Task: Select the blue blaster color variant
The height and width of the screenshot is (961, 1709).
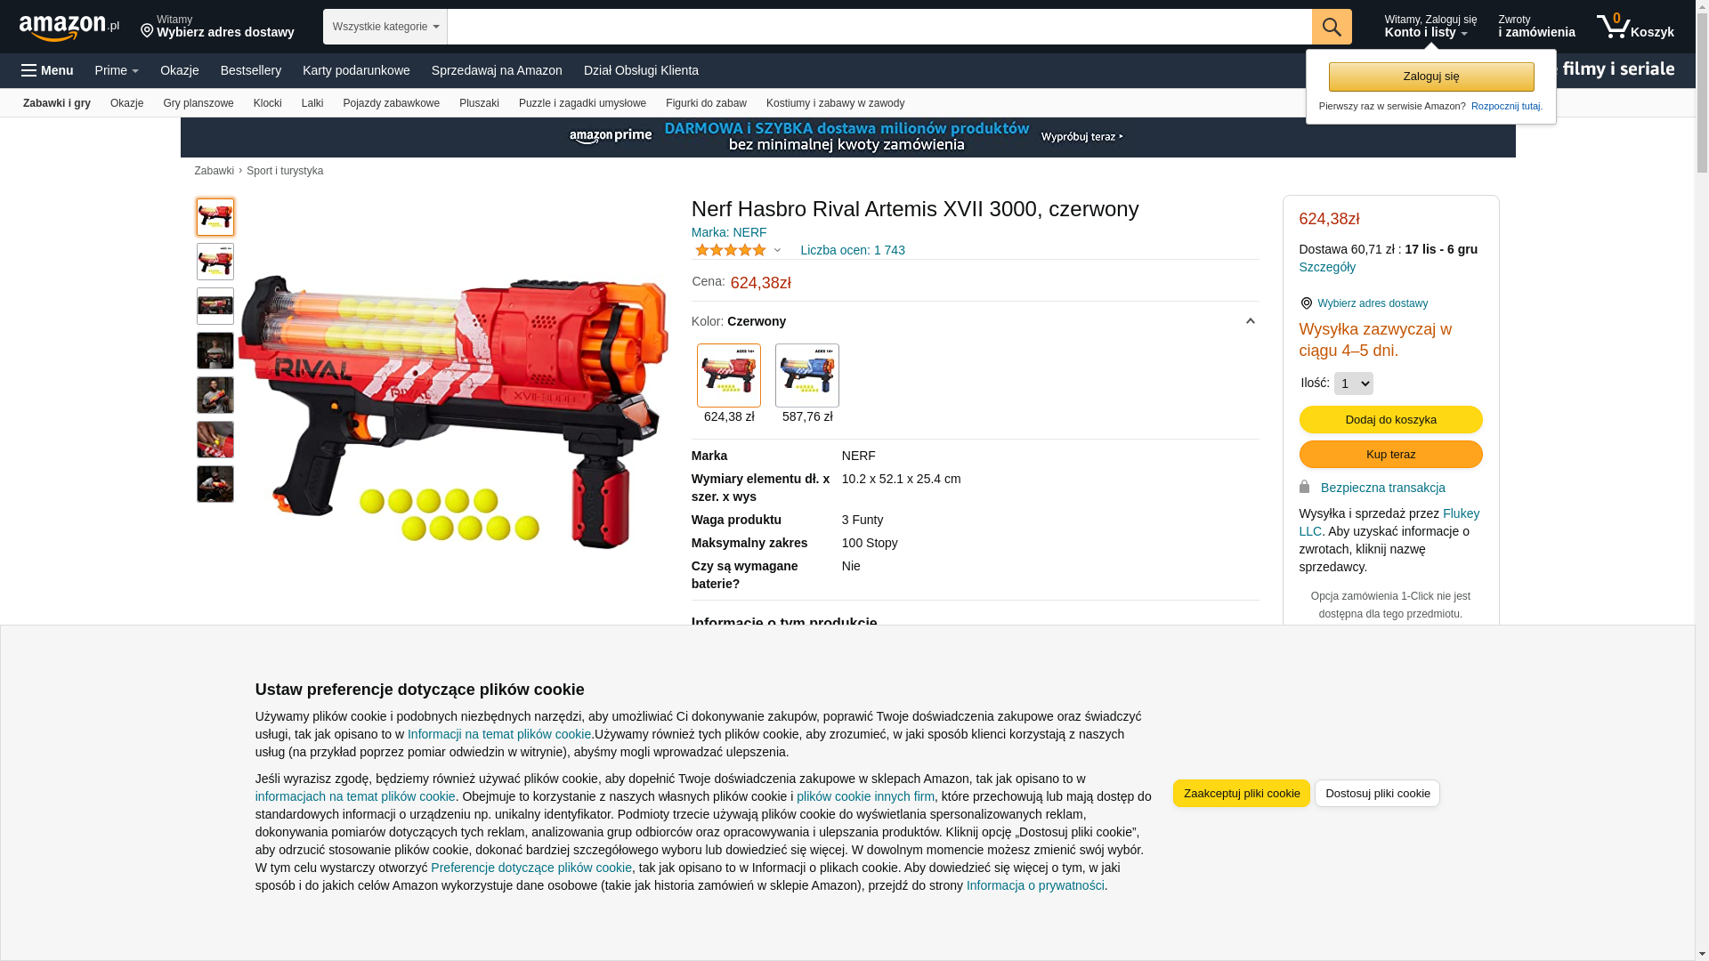Action: point(807,376)
